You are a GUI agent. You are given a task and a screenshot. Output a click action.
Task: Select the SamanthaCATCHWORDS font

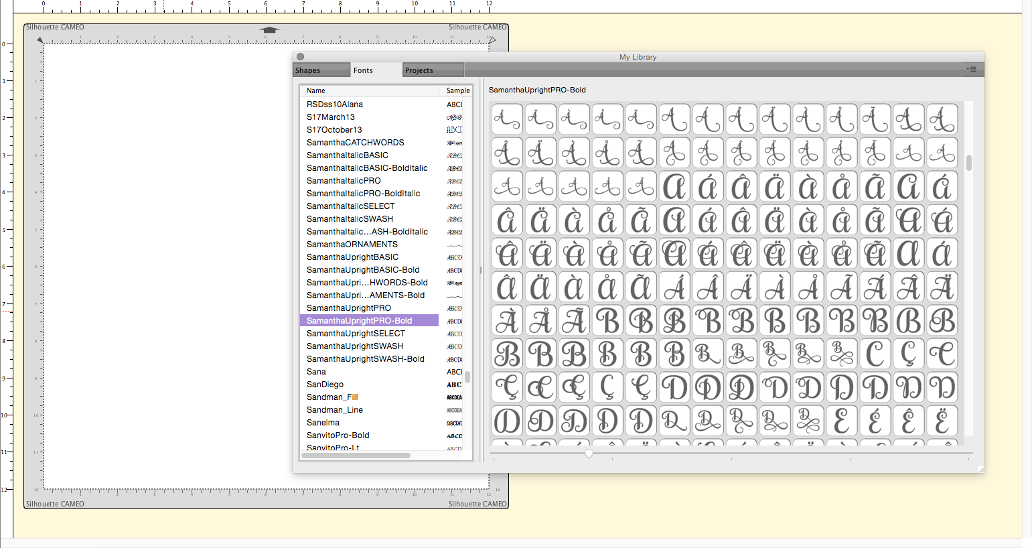pyautogui.click(x=382, y=143)
